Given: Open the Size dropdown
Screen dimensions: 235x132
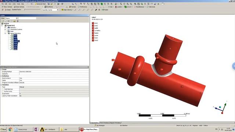Looking at the screenshot, I should (111, 7).
